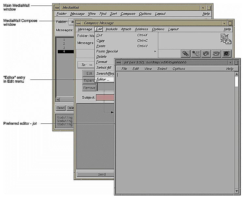The image size is (244, 199).
Task: Select message 4 in MediaMail list
Action: [65, 51]
